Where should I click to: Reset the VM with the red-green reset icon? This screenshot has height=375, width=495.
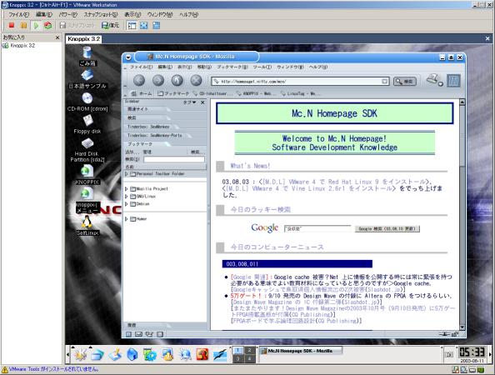click(48, 25)
